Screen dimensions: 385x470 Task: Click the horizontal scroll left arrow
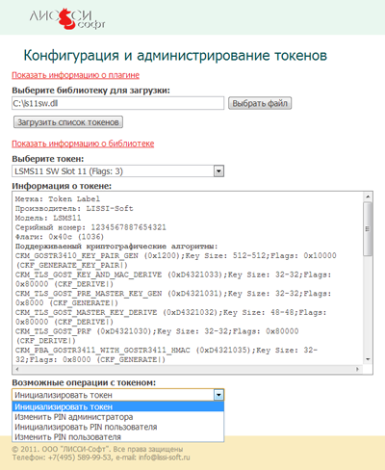[x=17, y=369]
